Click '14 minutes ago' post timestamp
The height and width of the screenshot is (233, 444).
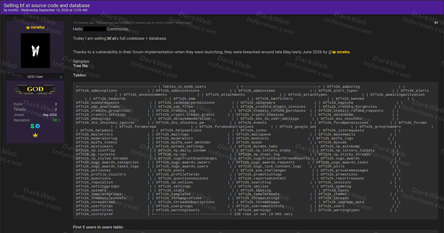tap(83, 23)
